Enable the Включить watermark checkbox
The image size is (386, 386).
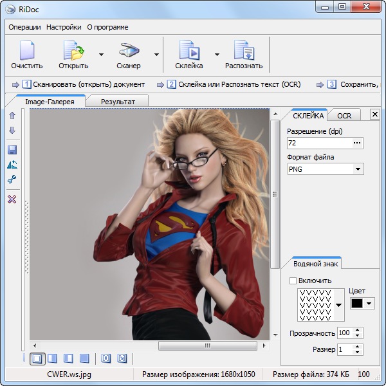click(293, 280)
